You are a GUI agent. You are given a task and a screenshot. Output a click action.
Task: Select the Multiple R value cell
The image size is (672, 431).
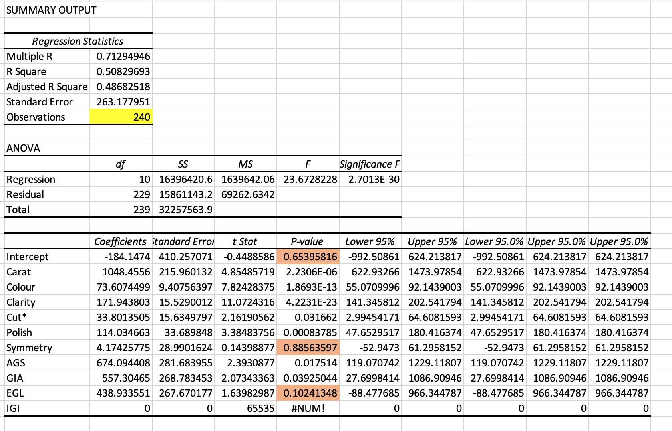pos(121,56)
